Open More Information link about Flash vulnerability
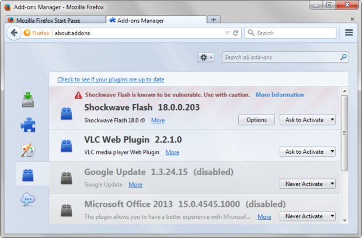 pyautogui.click(x=279, y=95)
